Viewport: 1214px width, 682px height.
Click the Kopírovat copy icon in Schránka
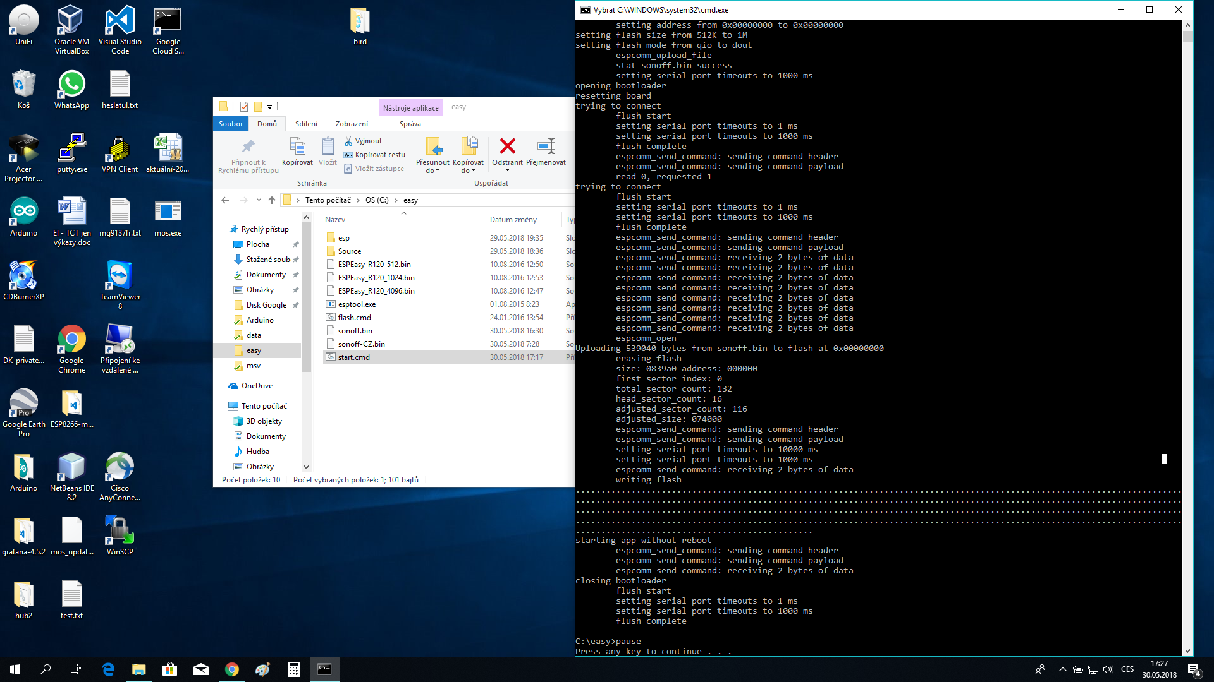pyautogui.click(x=297, y=147)
